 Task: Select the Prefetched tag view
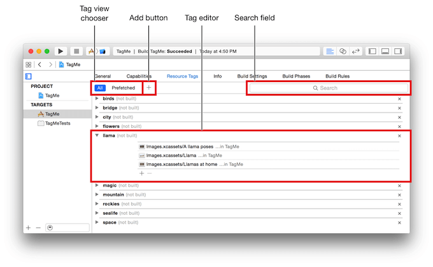[x=123, y=88]
